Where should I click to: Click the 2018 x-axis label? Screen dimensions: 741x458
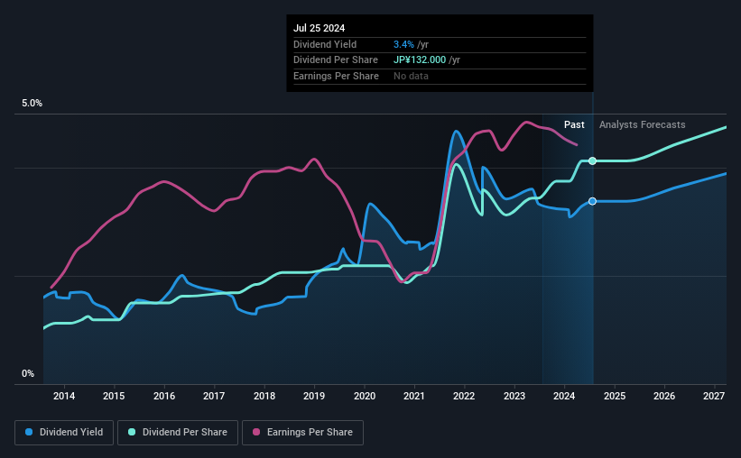(x=264, y=396)
